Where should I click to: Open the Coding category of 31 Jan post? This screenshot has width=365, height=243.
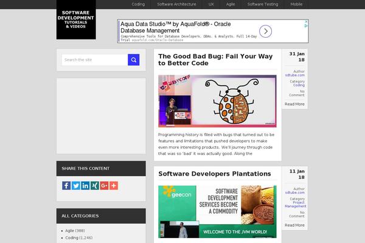tap(299, 85)
